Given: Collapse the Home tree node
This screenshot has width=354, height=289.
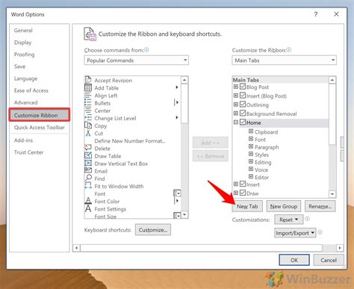Looking at the screenshot, I should 236,122.
